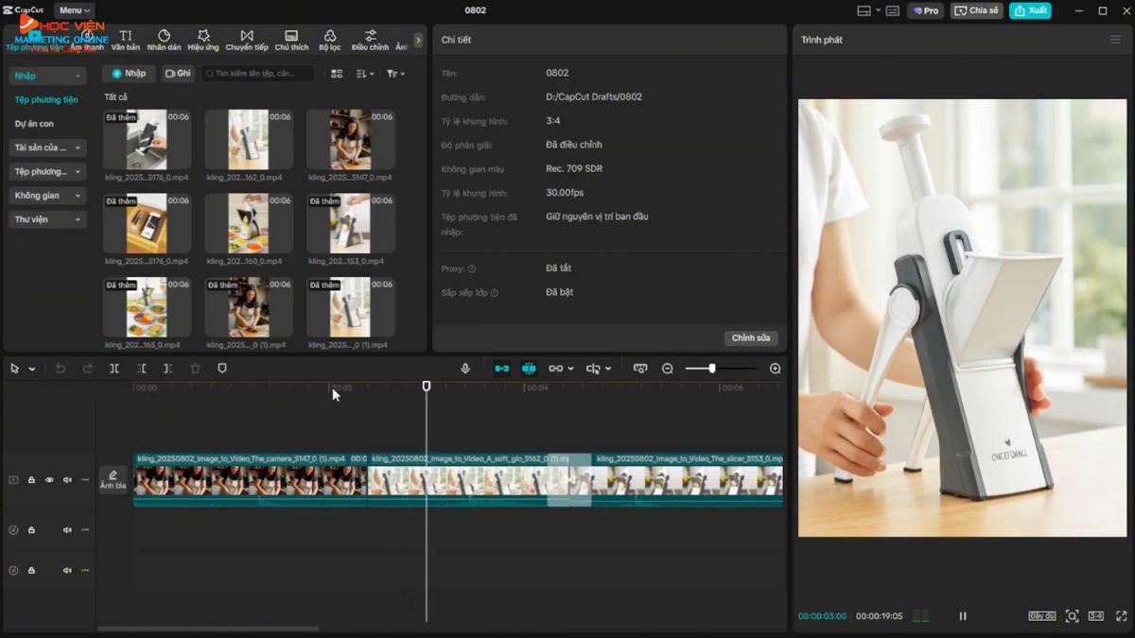
Task: Adjust the timeline zoom slider handle
Action: click(712, 369)
